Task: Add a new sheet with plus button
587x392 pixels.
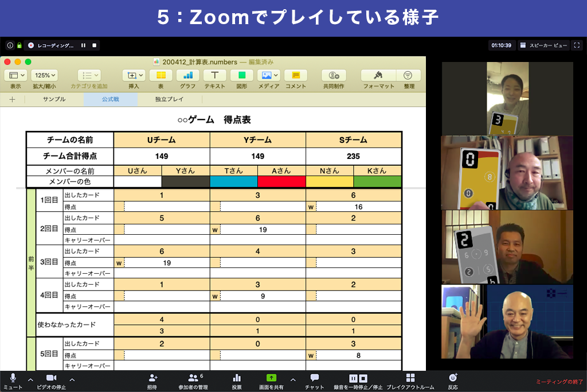Action: (13, 99)
